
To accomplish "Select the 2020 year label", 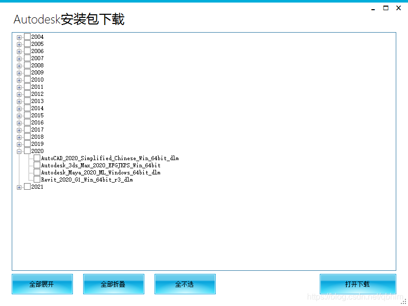I will click(x=37, y=151).
